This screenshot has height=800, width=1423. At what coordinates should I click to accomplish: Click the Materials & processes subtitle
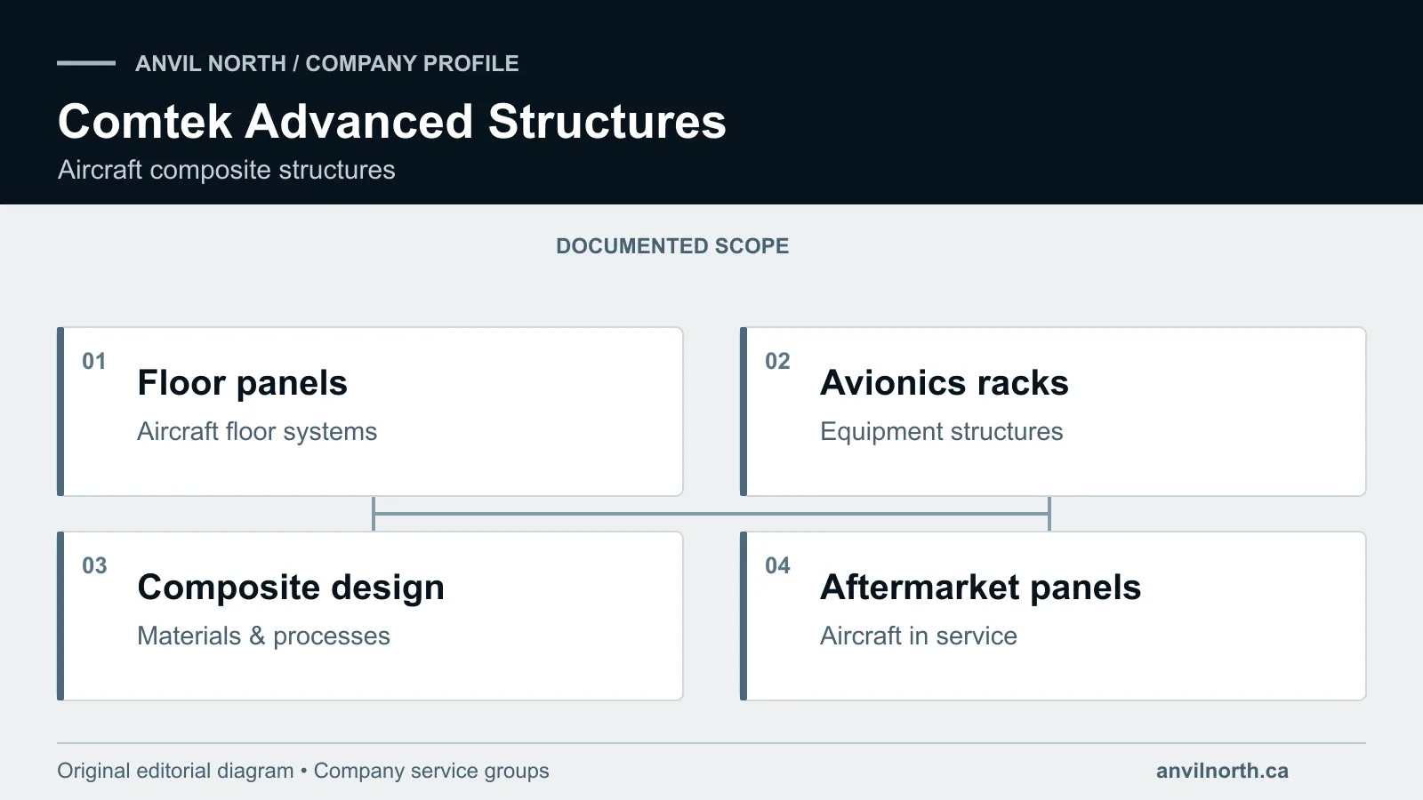pos(263,636)
